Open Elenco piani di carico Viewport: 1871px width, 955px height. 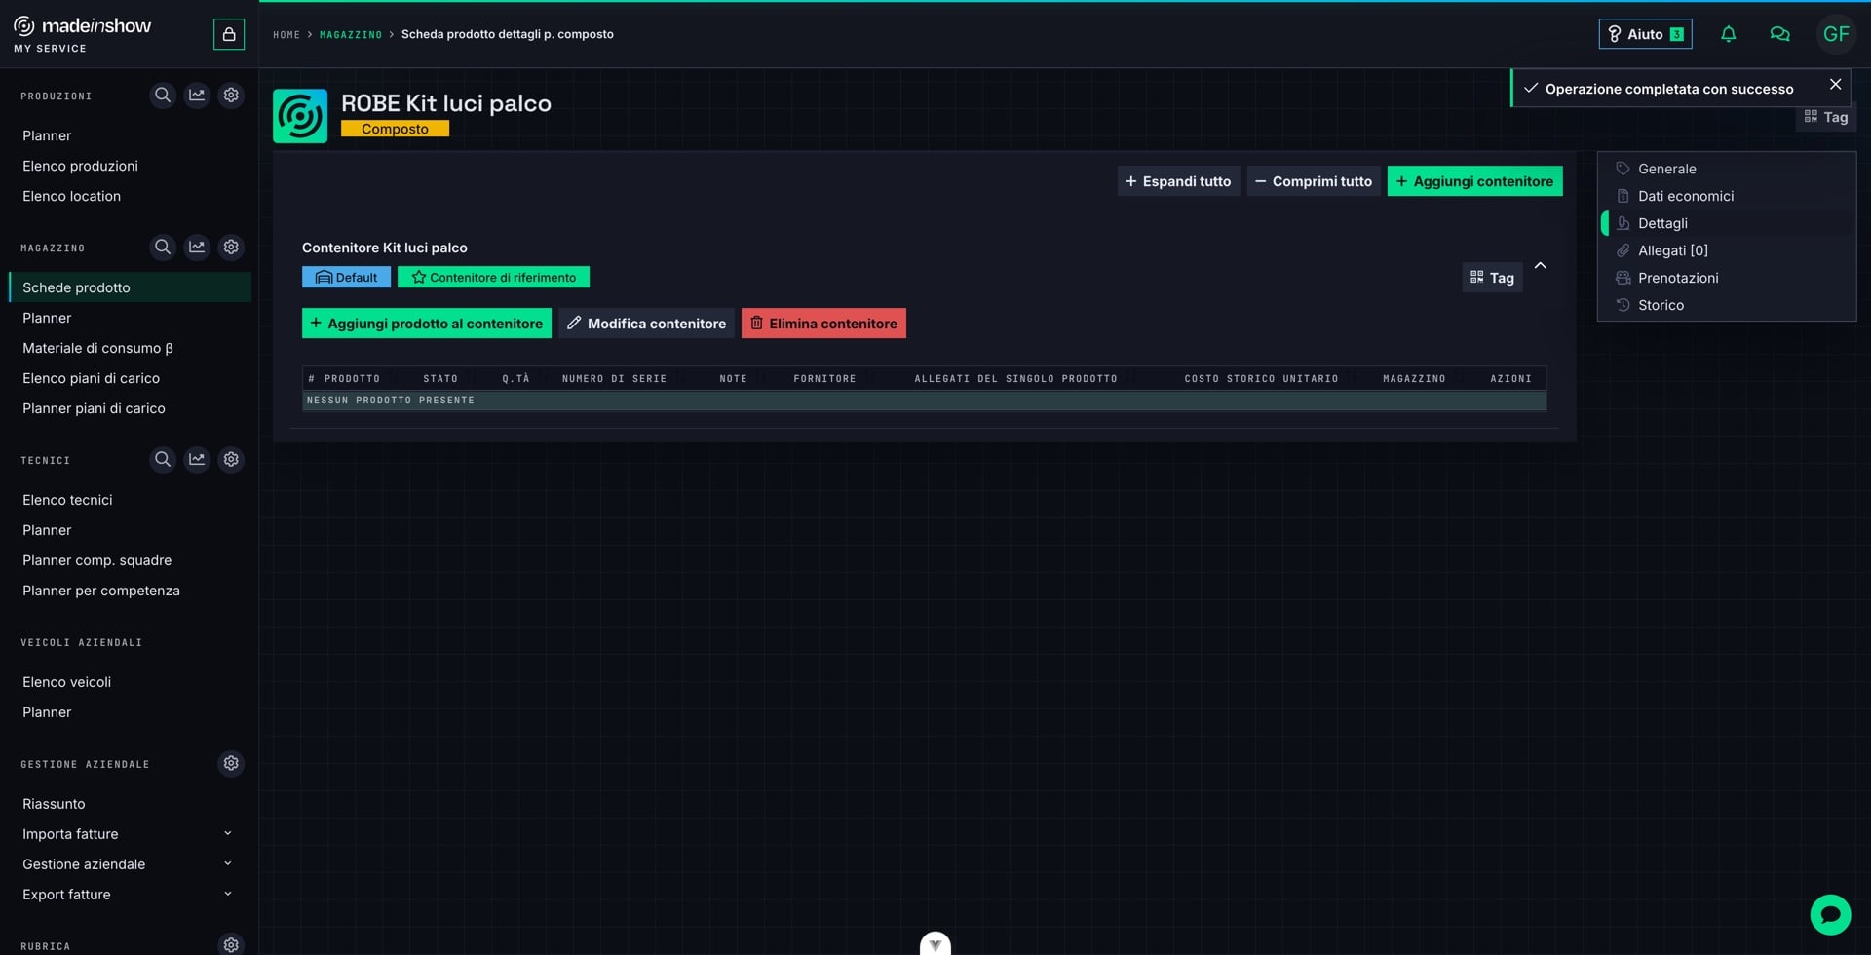[91, 378]
